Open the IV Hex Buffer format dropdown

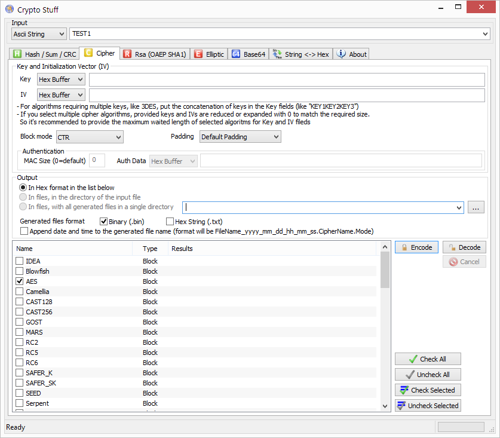pyautogui.click(x=61, y=95)
